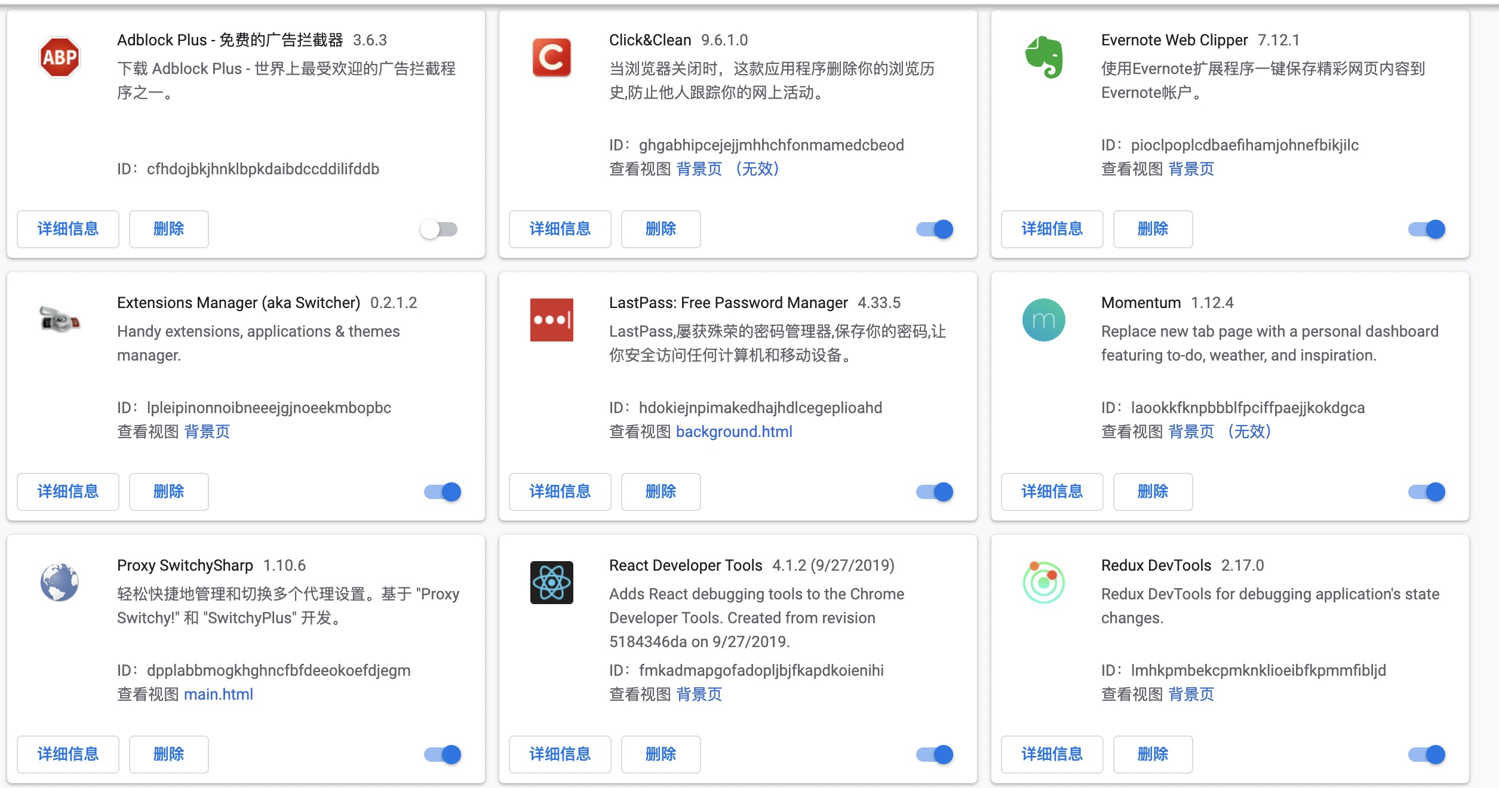Click the React Developer Tools atom icon
Viewport: 1499px width, 788px height.
pos(551,583)
